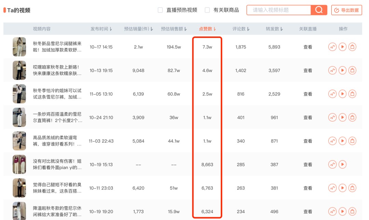Viewport: 369px width, 220px height.
Task: Click the Ta的视频 section heading
Action: point(19,10)
